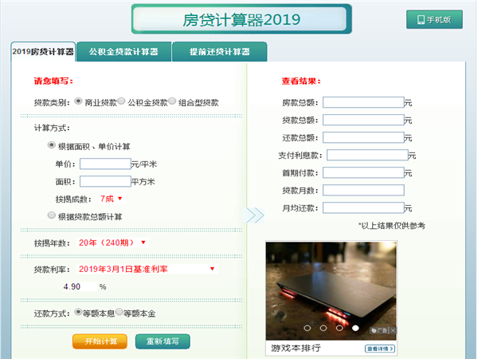Choose 根据面积、单价计算 radio option
This screenshot has height=359, width=478.
point(52,145)
